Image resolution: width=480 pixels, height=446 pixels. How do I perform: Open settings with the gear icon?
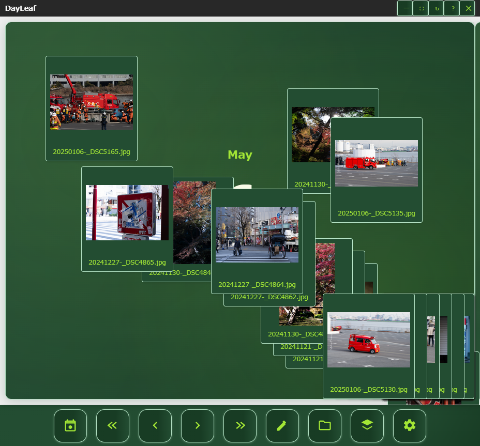click(x=410, y=425)
